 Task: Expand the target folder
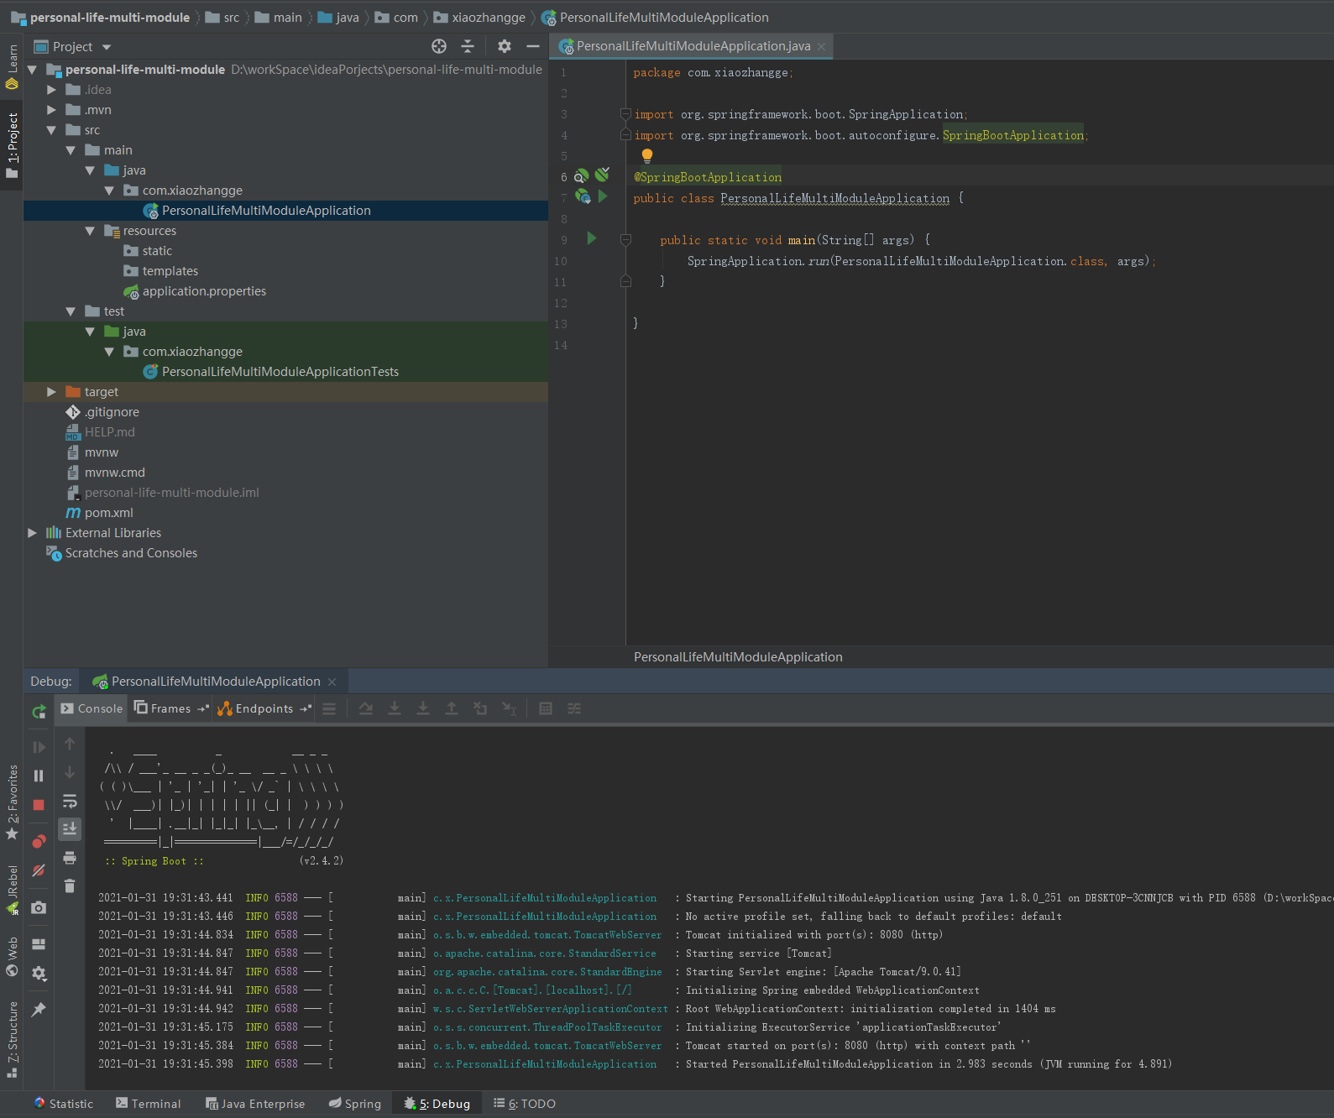click(51, 392)
